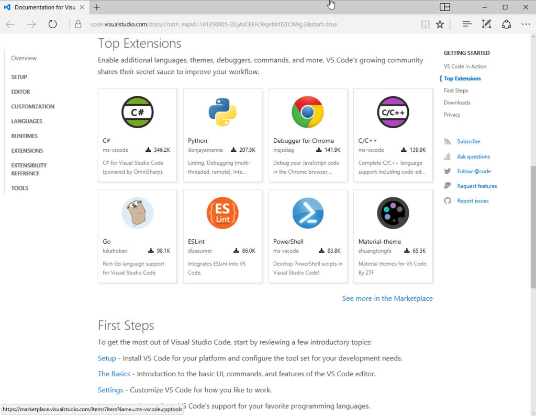Open the C/C++ extension logo
The height and width of the screenshot is (416, 536).
pos(393,112)
